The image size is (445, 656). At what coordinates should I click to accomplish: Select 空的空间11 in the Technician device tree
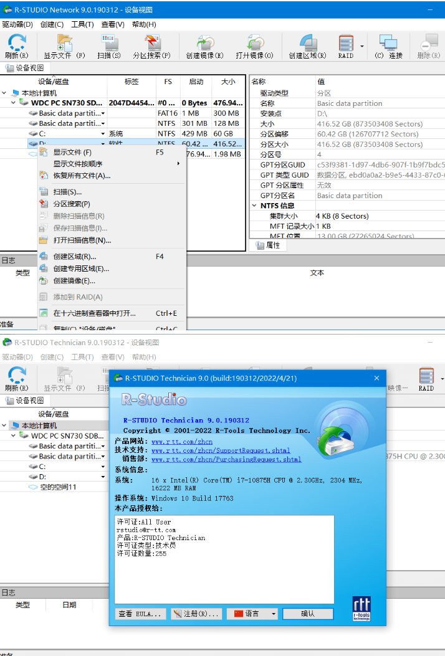point(57,487)
